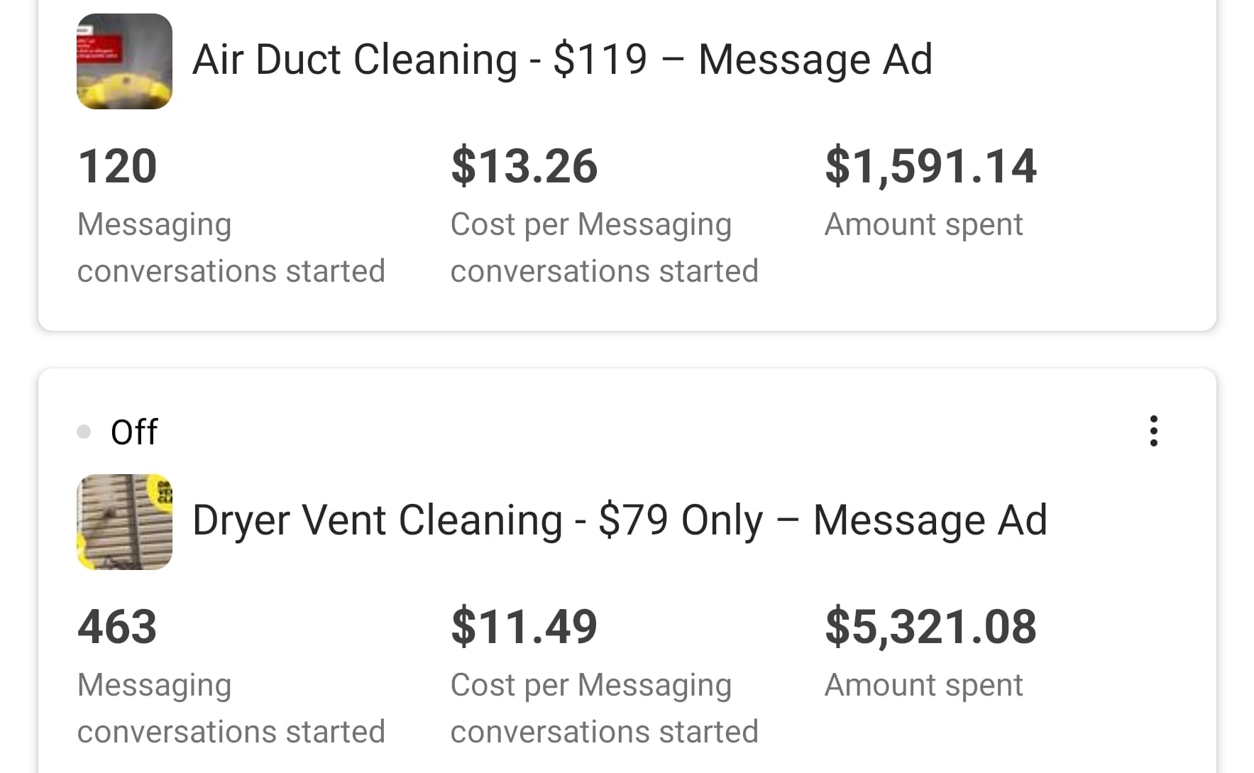Click the $1,591.14 amount spent value
Viewport: 1254px width, 773px height.
click(930, 166)
